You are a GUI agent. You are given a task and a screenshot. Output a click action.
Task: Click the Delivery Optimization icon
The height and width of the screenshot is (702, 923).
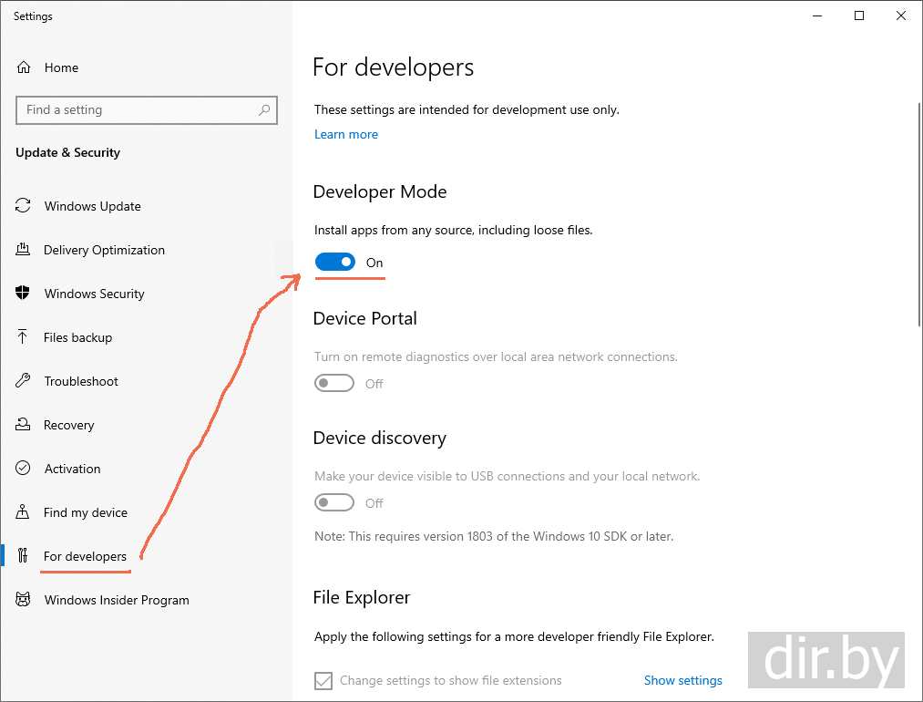[x=24, y=250]
